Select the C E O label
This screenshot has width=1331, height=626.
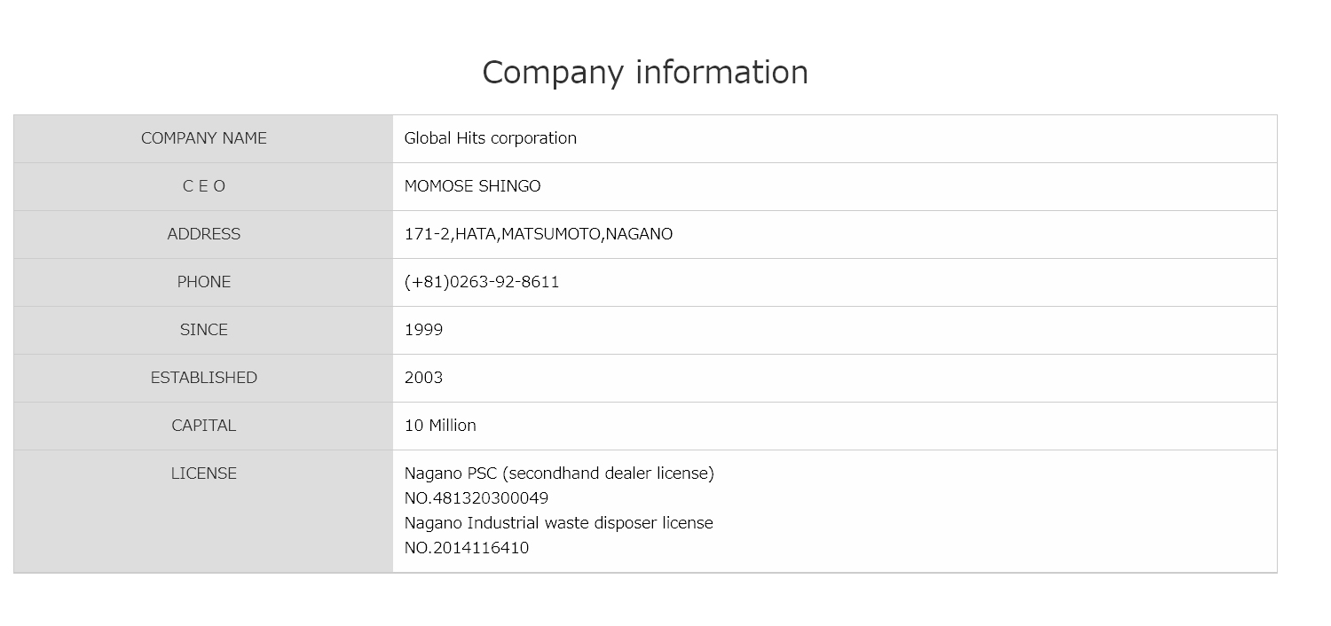click(204, 186)
